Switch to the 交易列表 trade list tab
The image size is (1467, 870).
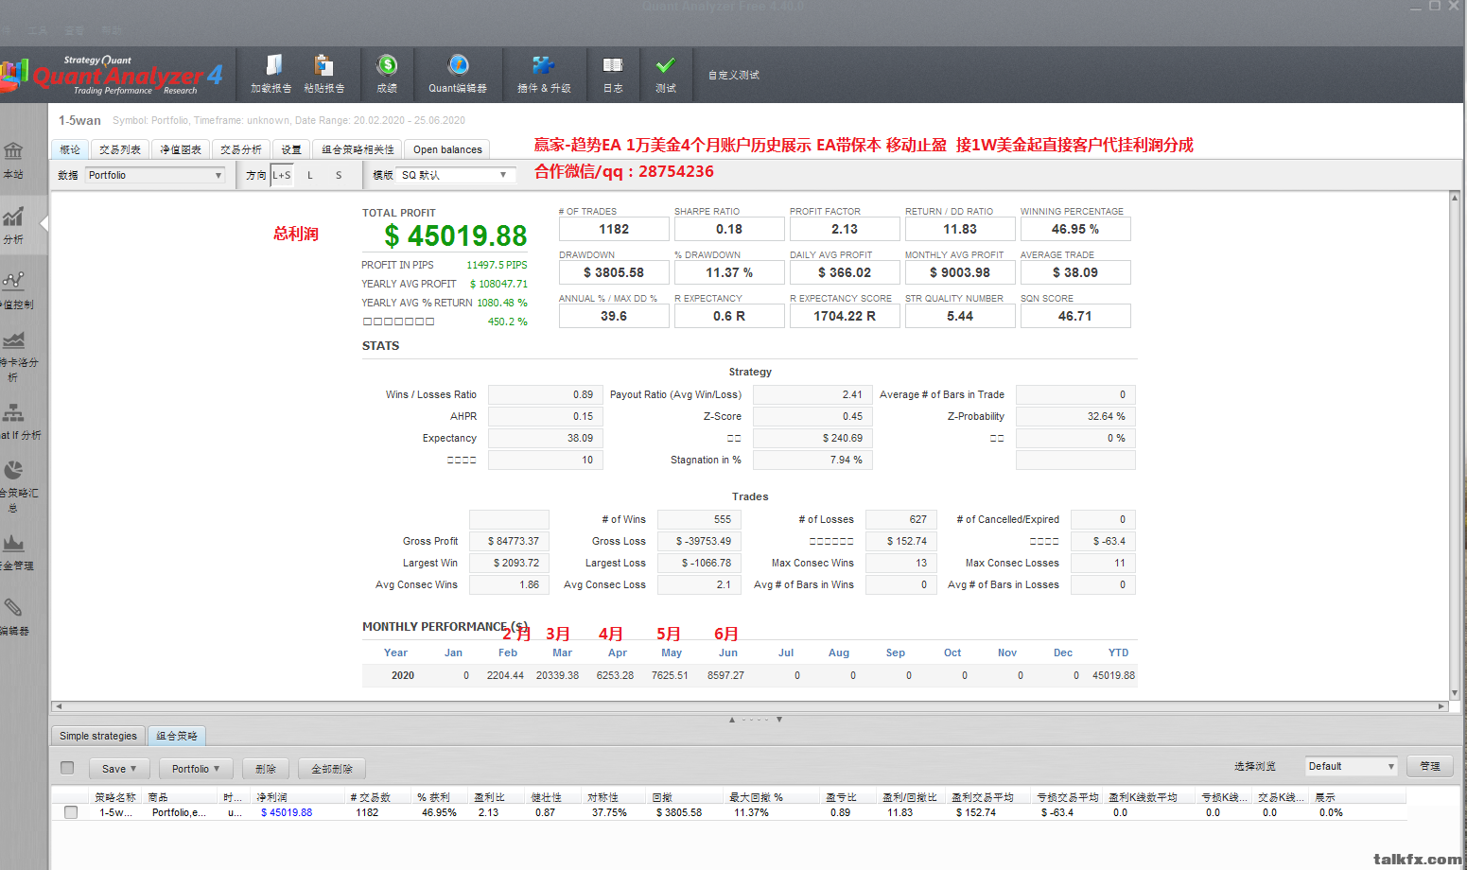(x=120, y=149)
